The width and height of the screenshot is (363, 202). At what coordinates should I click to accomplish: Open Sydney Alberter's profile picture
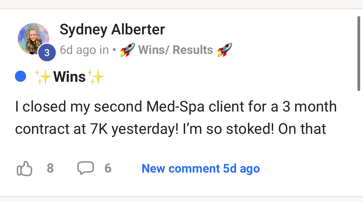click(33, 38)
